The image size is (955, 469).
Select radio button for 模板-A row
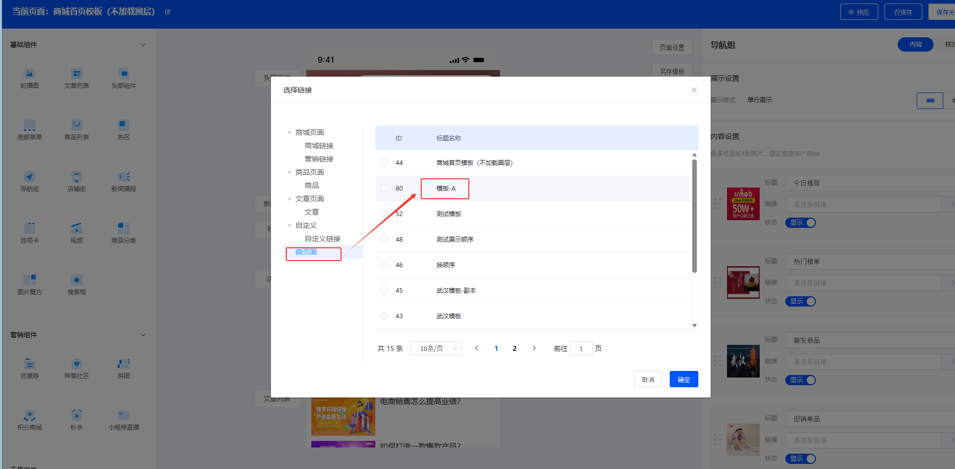(x=384, y=188)
